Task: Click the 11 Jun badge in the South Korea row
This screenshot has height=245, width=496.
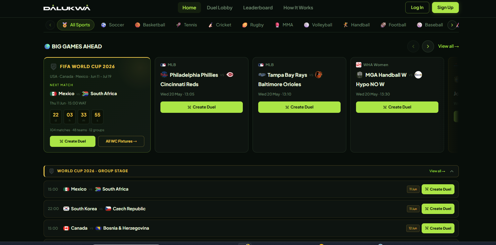Action: tap(413, 209)
